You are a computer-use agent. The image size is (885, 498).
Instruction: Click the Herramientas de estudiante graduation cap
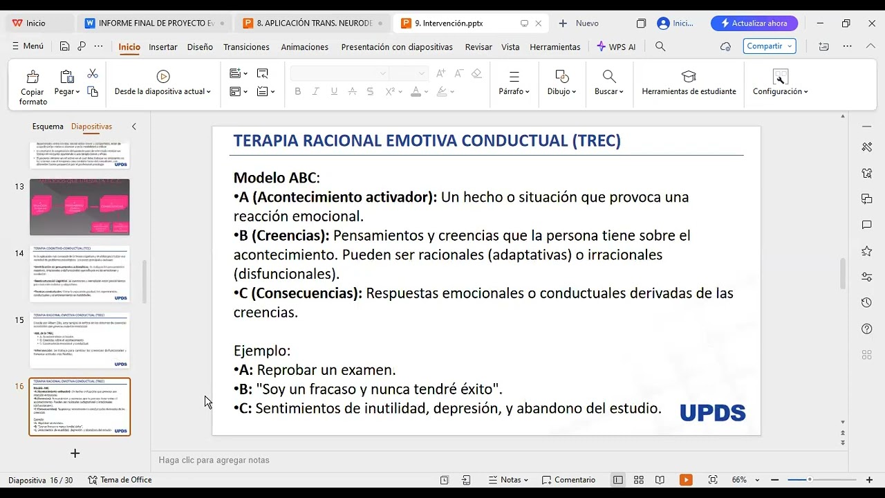tap(689, 76)
